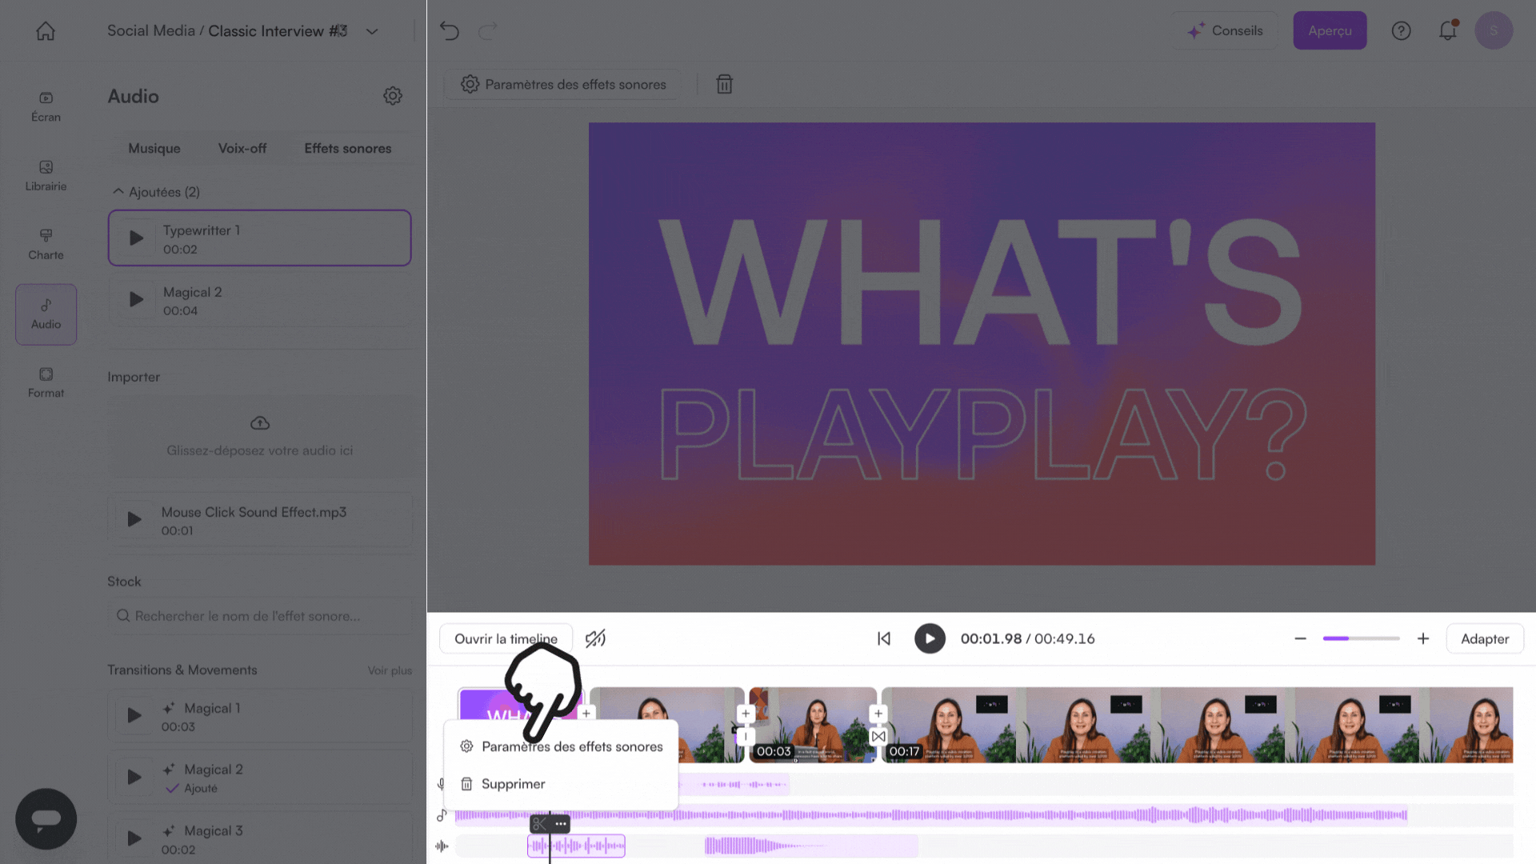Open the project name dropdown chevron

(372, 31)
